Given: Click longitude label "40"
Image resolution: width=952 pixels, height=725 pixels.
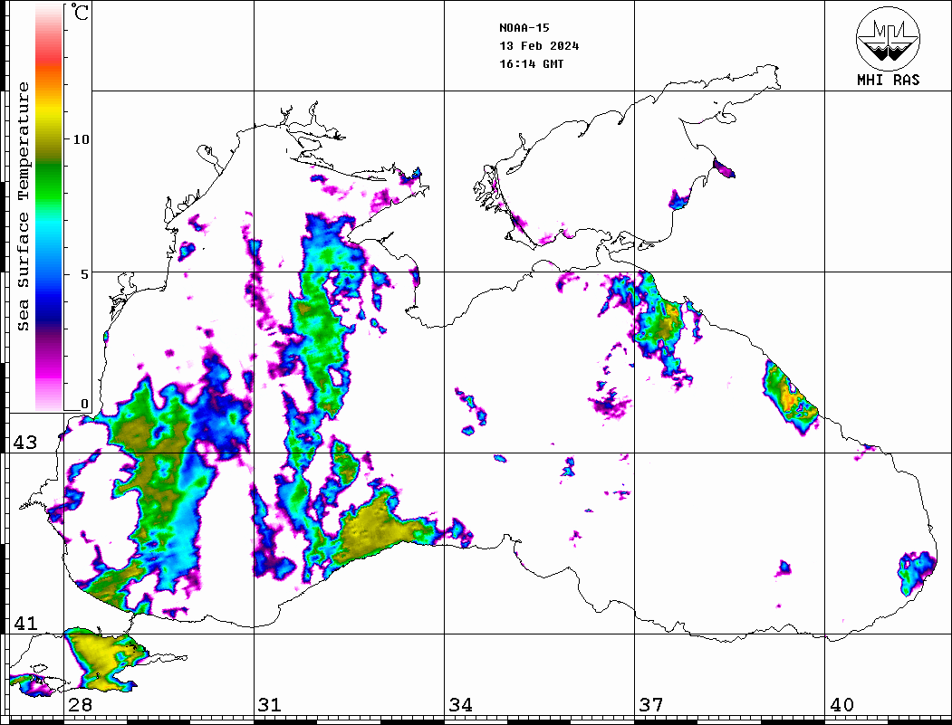Looking at the screenshot, I should 841,705.
